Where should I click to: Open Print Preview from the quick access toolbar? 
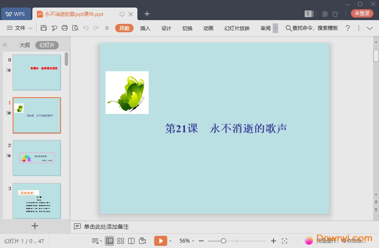coord(75,28)
